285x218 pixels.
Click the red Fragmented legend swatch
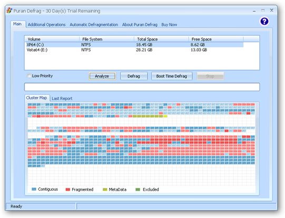[x=67, y=189]
